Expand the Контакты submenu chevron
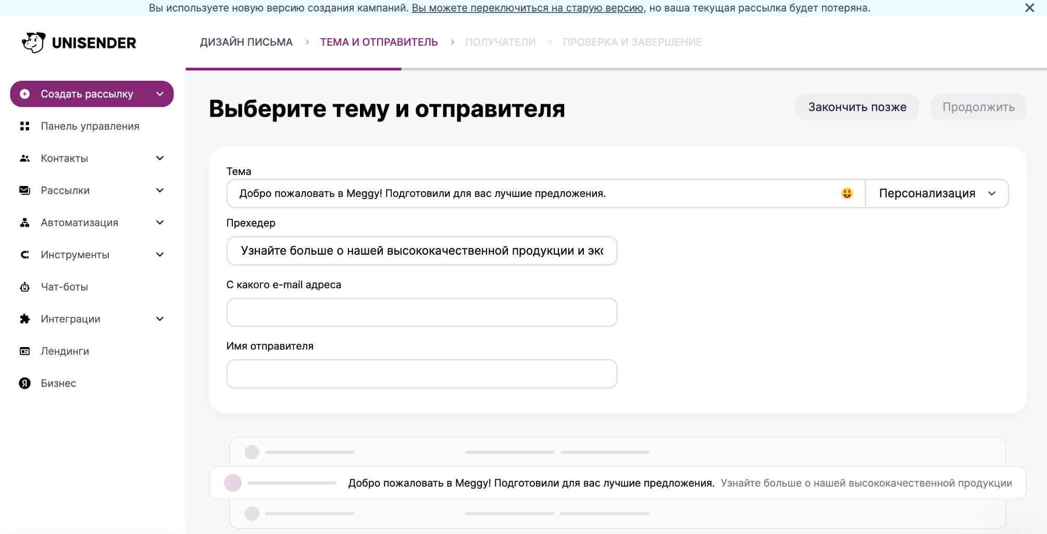1047x534 pixels. (x=160, y=158)
